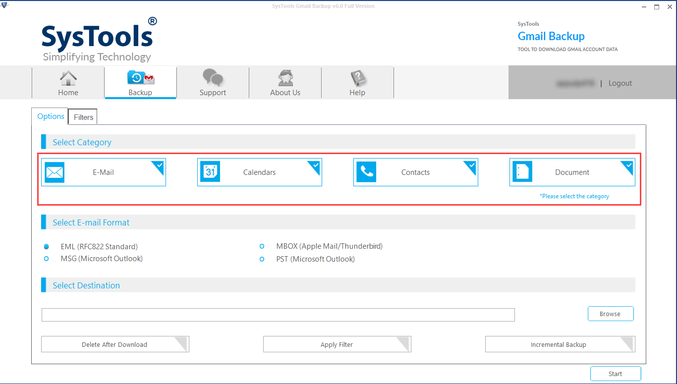677x384 pixels.
Task: Click the Logout link
Action: coord(620,83)
